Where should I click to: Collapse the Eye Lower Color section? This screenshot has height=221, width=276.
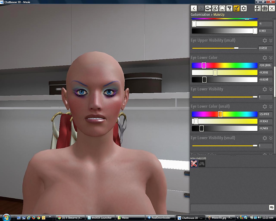(x=271, y=58)
